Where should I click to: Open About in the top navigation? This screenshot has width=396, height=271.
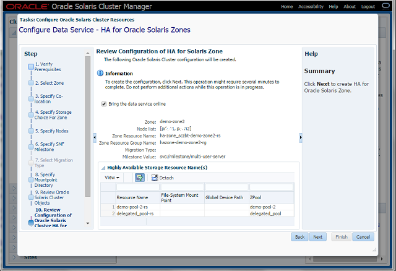[350, 7]
